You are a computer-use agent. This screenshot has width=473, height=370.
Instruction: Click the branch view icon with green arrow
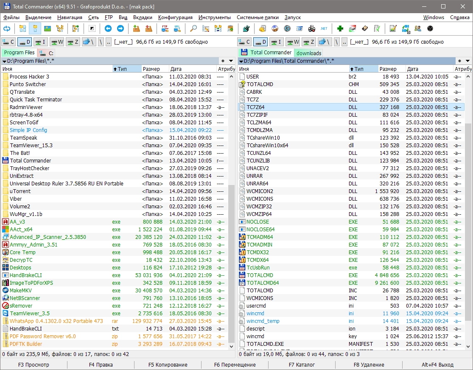click(x=76, y=29)
